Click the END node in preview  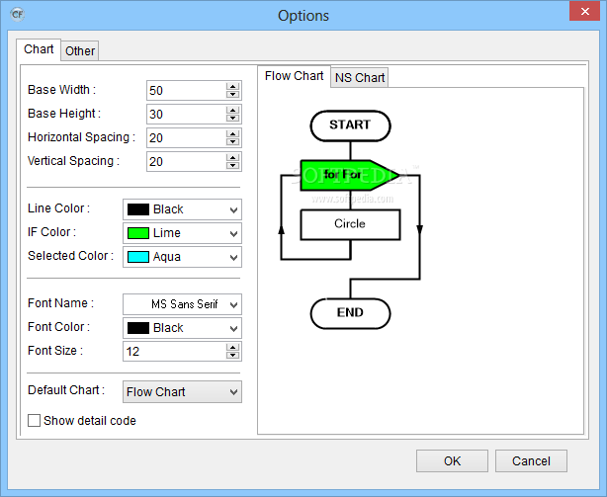(x=350, y=313)
